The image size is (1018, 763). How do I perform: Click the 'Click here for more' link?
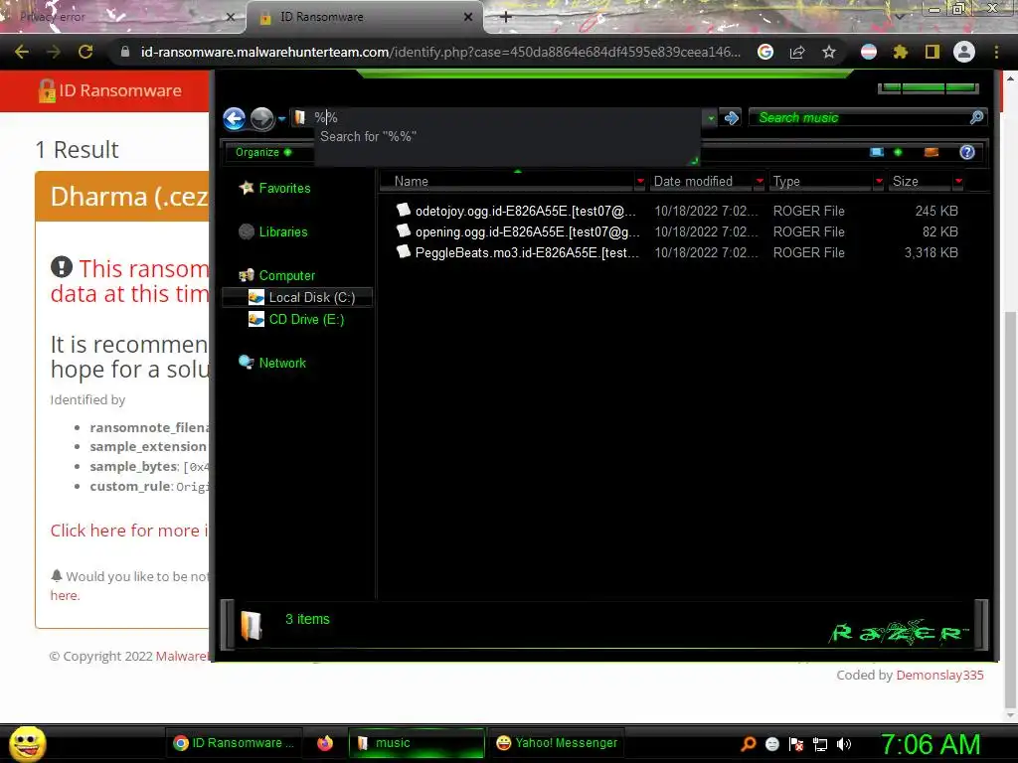pos(129,531)
